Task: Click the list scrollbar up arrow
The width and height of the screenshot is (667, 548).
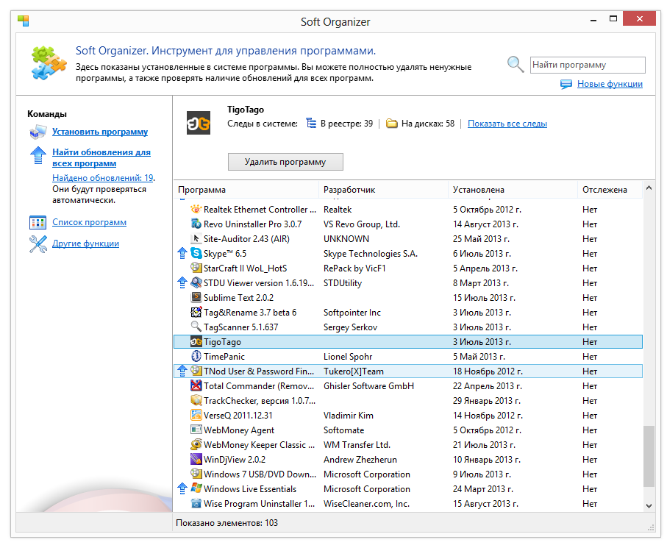Action: [649, 188]
